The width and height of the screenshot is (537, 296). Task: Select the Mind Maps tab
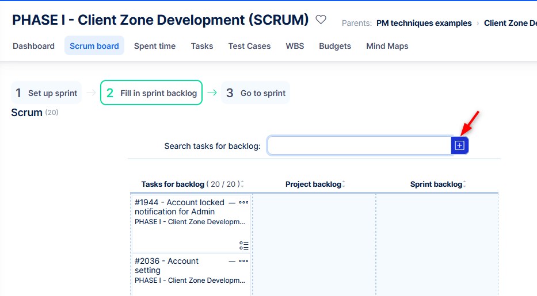click(x=387, y=46)
